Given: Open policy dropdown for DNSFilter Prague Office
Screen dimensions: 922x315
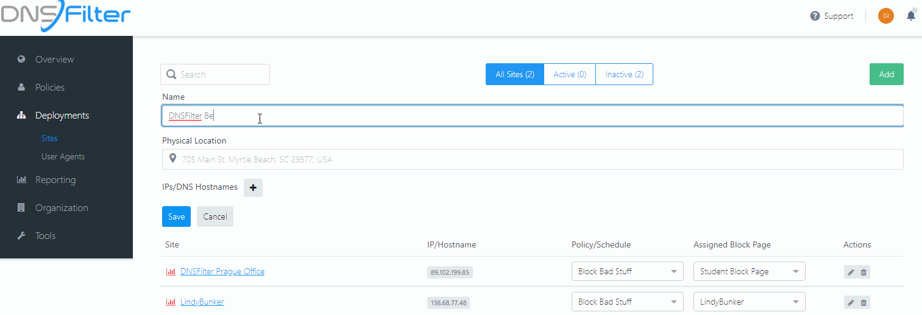Looking at the screenshot, I should (628, 271).
